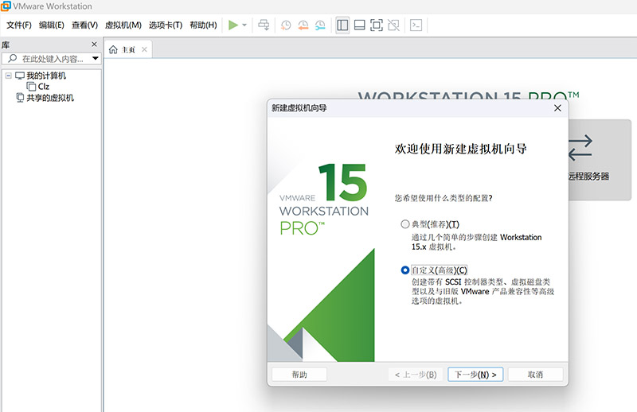Viewport: 637px width, 412px height.
Task: Click the home icon on 主页 tab
Action: point(113,49)
